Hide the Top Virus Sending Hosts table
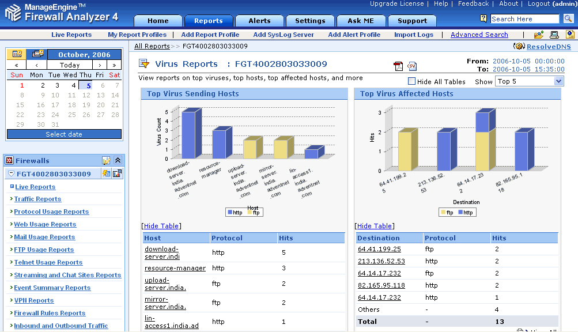578x332 pixels. pyautogui.click(x=161, y=226)
